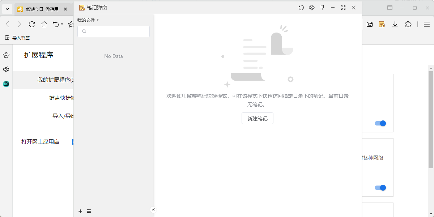Enable the second blue toggle switch
Image resolution: width=434 pixels, height=217 pixels.
pyautogui.click(x=380, y=187)
